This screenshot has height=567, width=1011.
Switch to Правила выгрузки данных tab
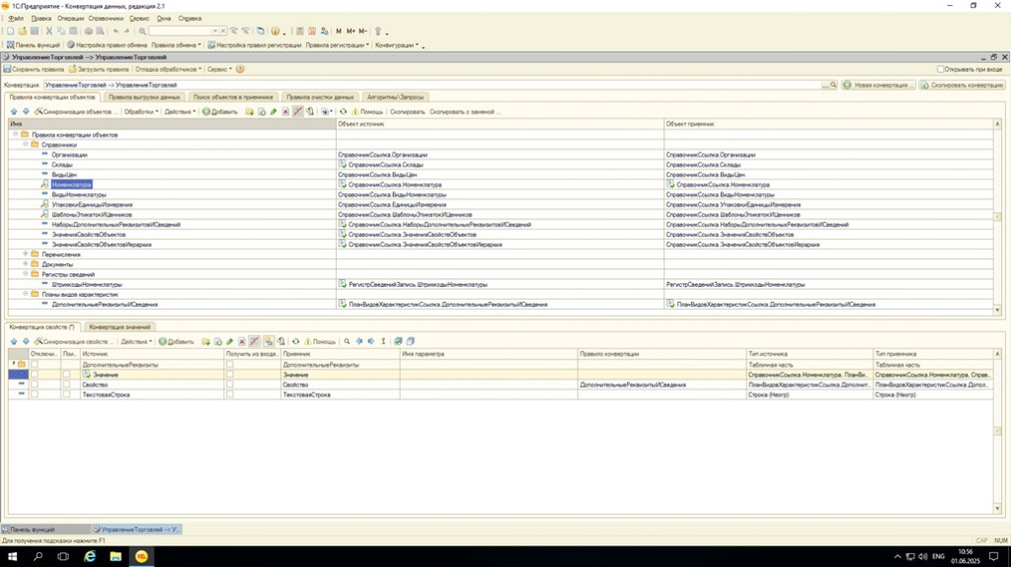[x=144, y=98]
